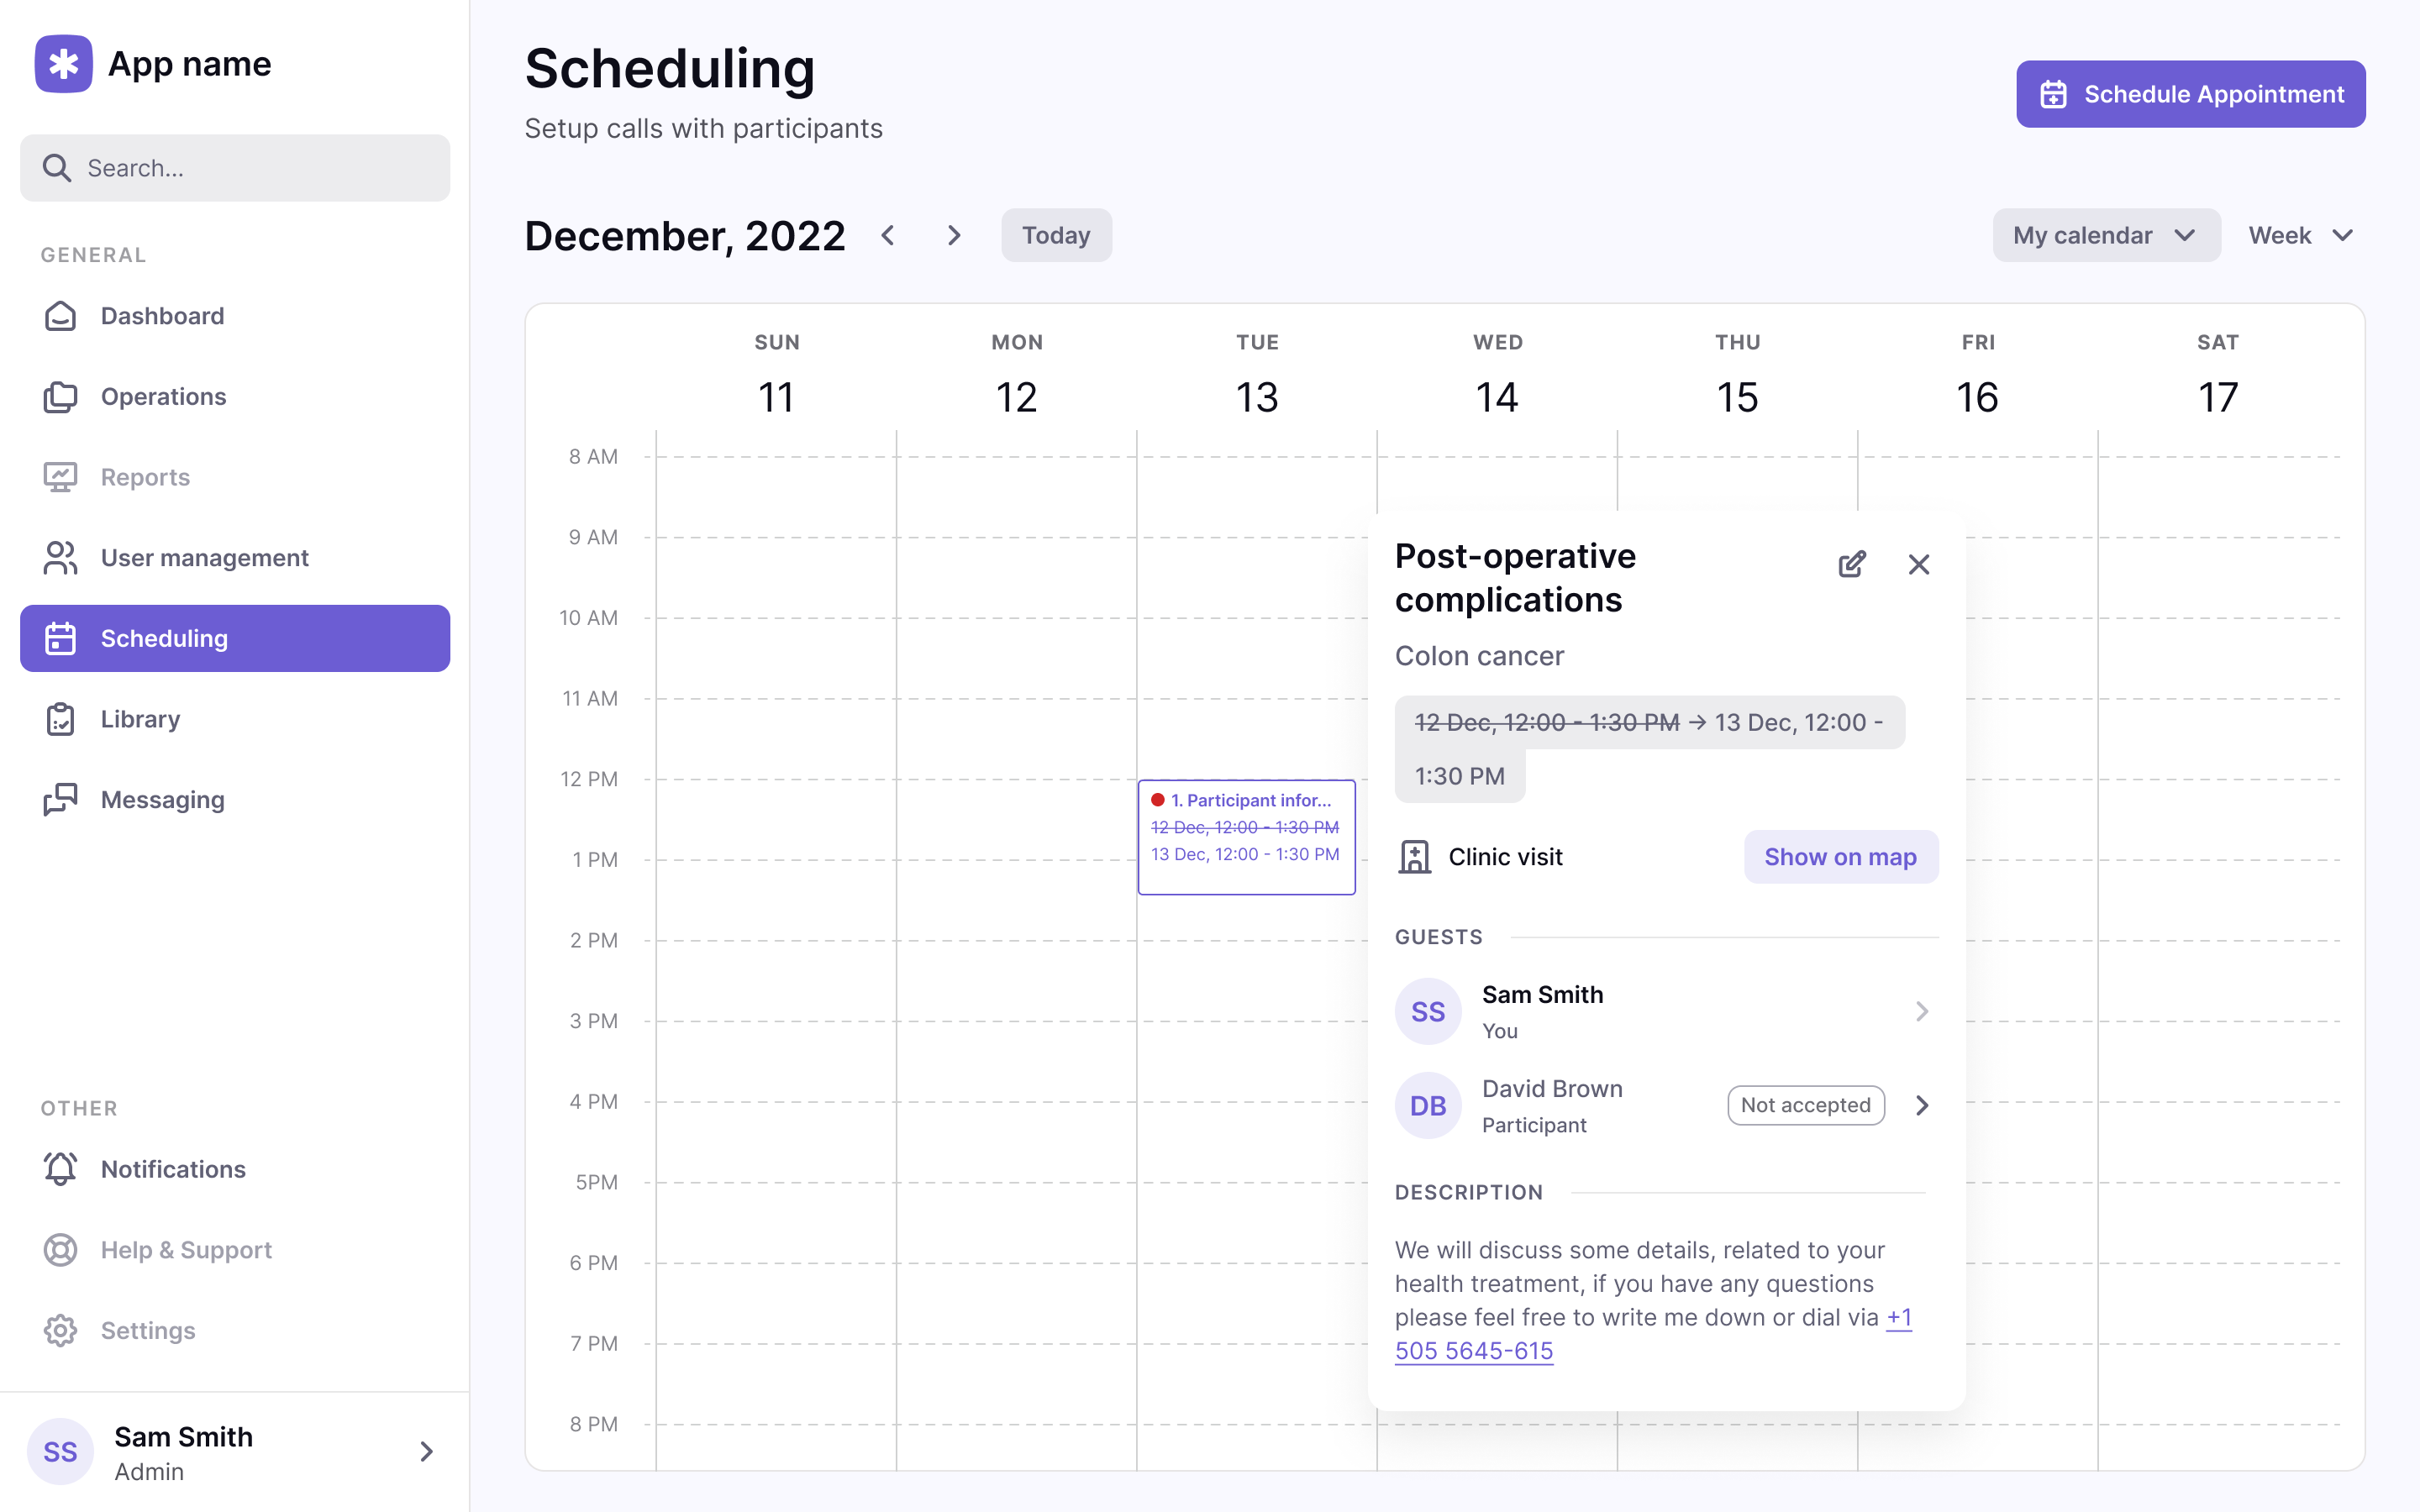Click the app logo asterisk icon
Viewport: 2420px width, 1512px height.
click(x=64, y=64)
